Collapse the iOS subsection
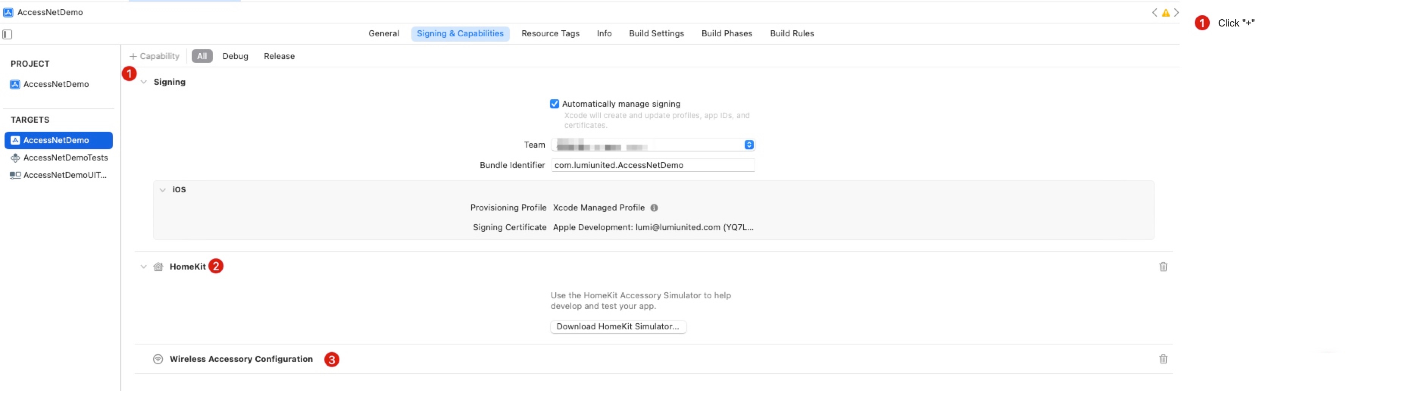Screen dimensions: 1422x396 coord(162,190)
